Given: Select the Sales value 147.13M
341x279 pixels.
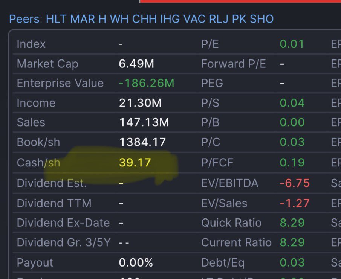Looking at the screenshot, I should coord(144,122).
